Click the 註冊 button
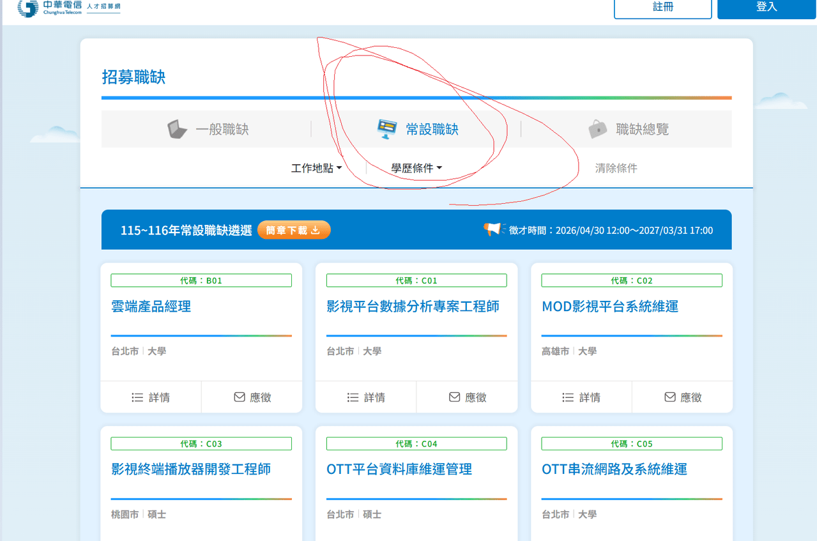 point(663,8)
